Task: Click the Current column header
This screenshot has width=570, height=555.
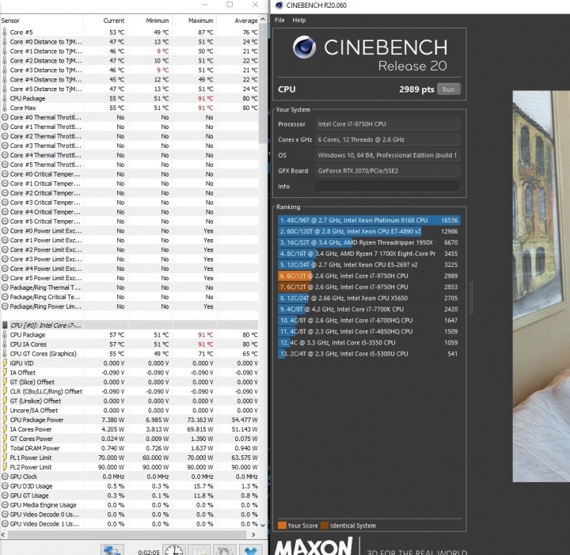Action: pyautogui.click(x=106, y=21)
